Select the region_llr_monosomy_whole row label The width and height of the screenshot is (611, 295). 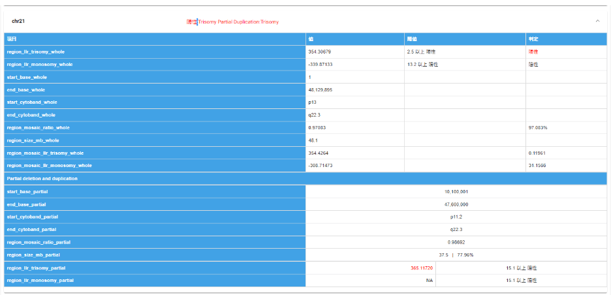[39, 65]
